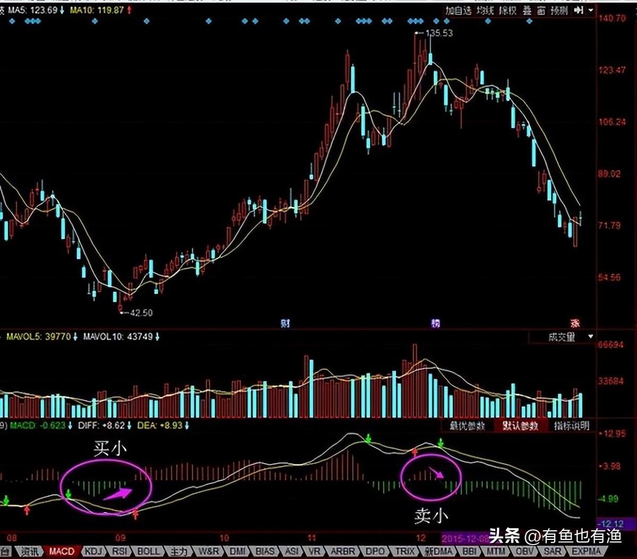The image size is (637, 559).
Task: Click the 叠 overlay chart icon
Action: point(527,11)
